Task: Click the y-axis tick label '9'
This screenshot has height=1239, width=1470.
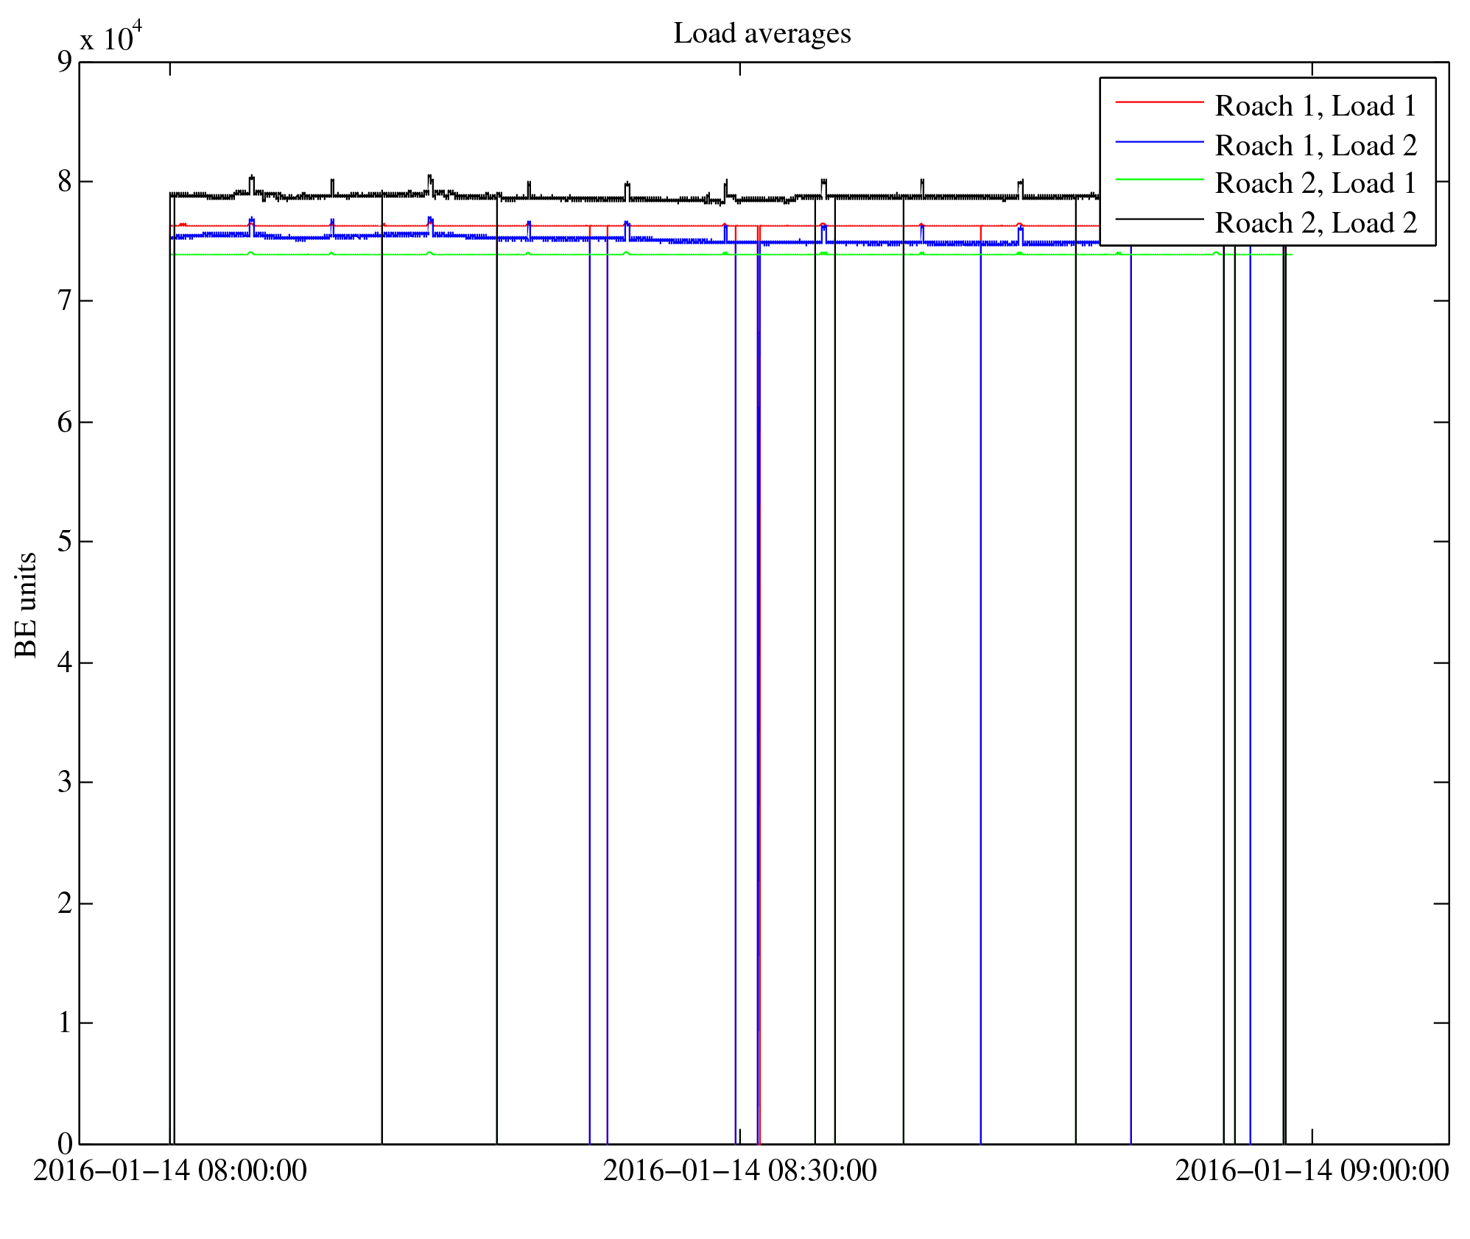Action: [65, 62]
